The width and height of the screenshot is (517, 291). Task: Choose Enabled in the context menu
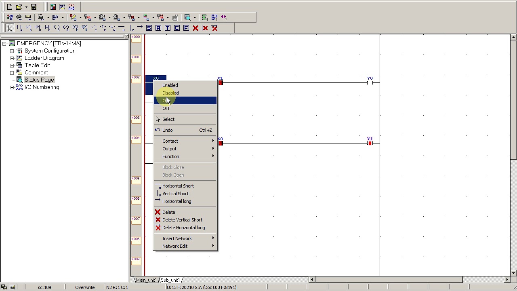point(185,85)
